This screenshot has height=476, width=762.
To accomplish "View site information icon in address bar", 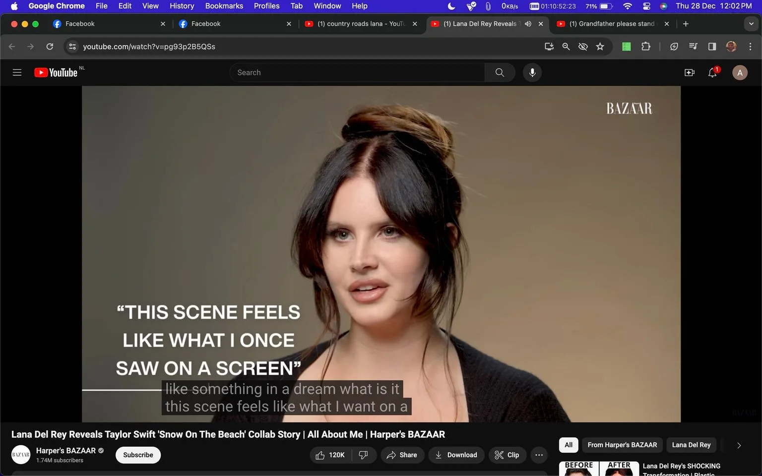I will tap(72, 47).
